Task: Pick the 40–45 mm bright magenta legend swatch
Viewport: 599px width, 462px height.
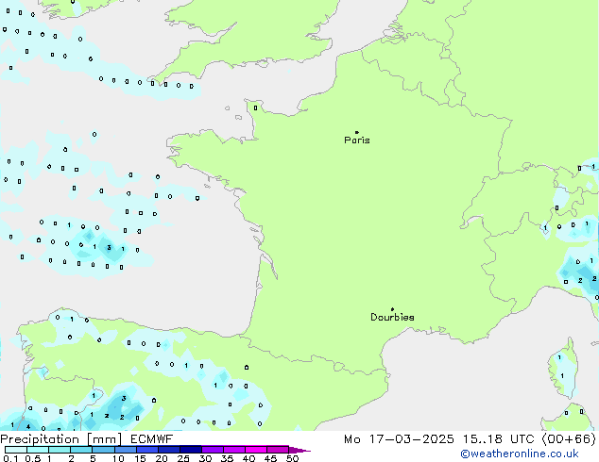Action: 256,450
